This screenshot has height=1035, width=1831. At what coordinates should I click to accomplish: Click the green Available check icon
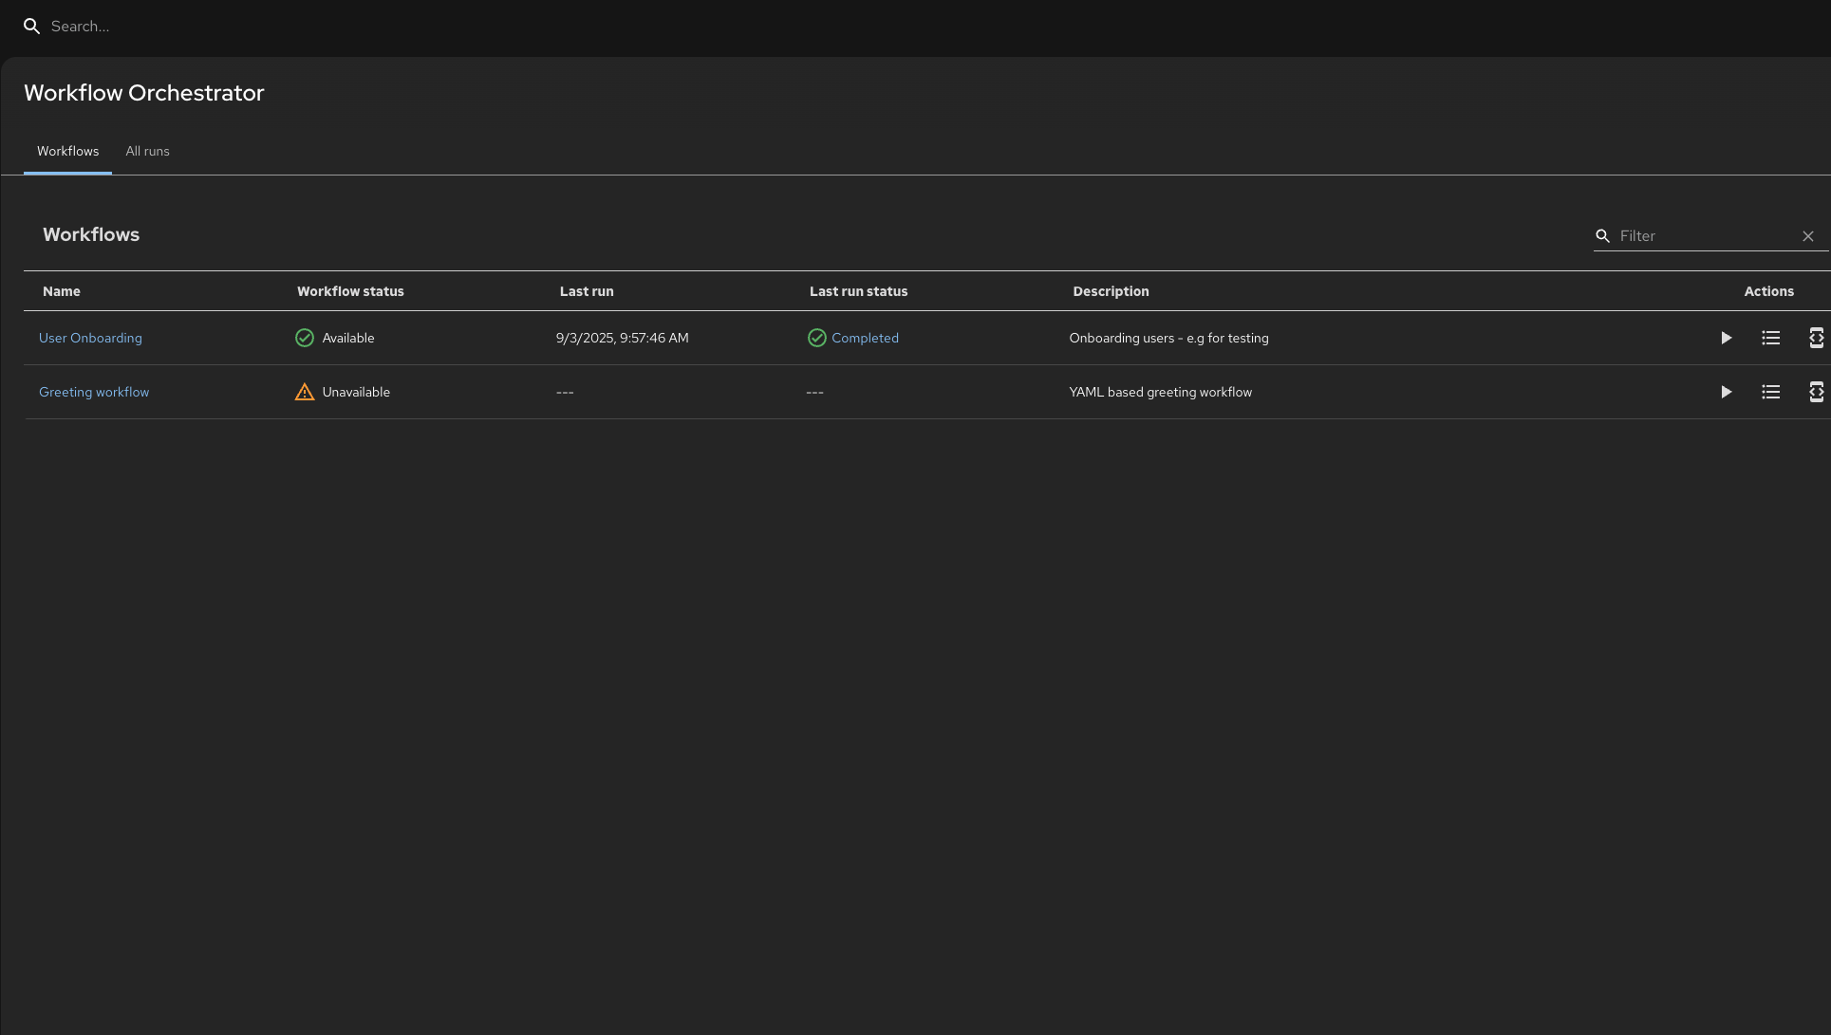pos(304,338)
